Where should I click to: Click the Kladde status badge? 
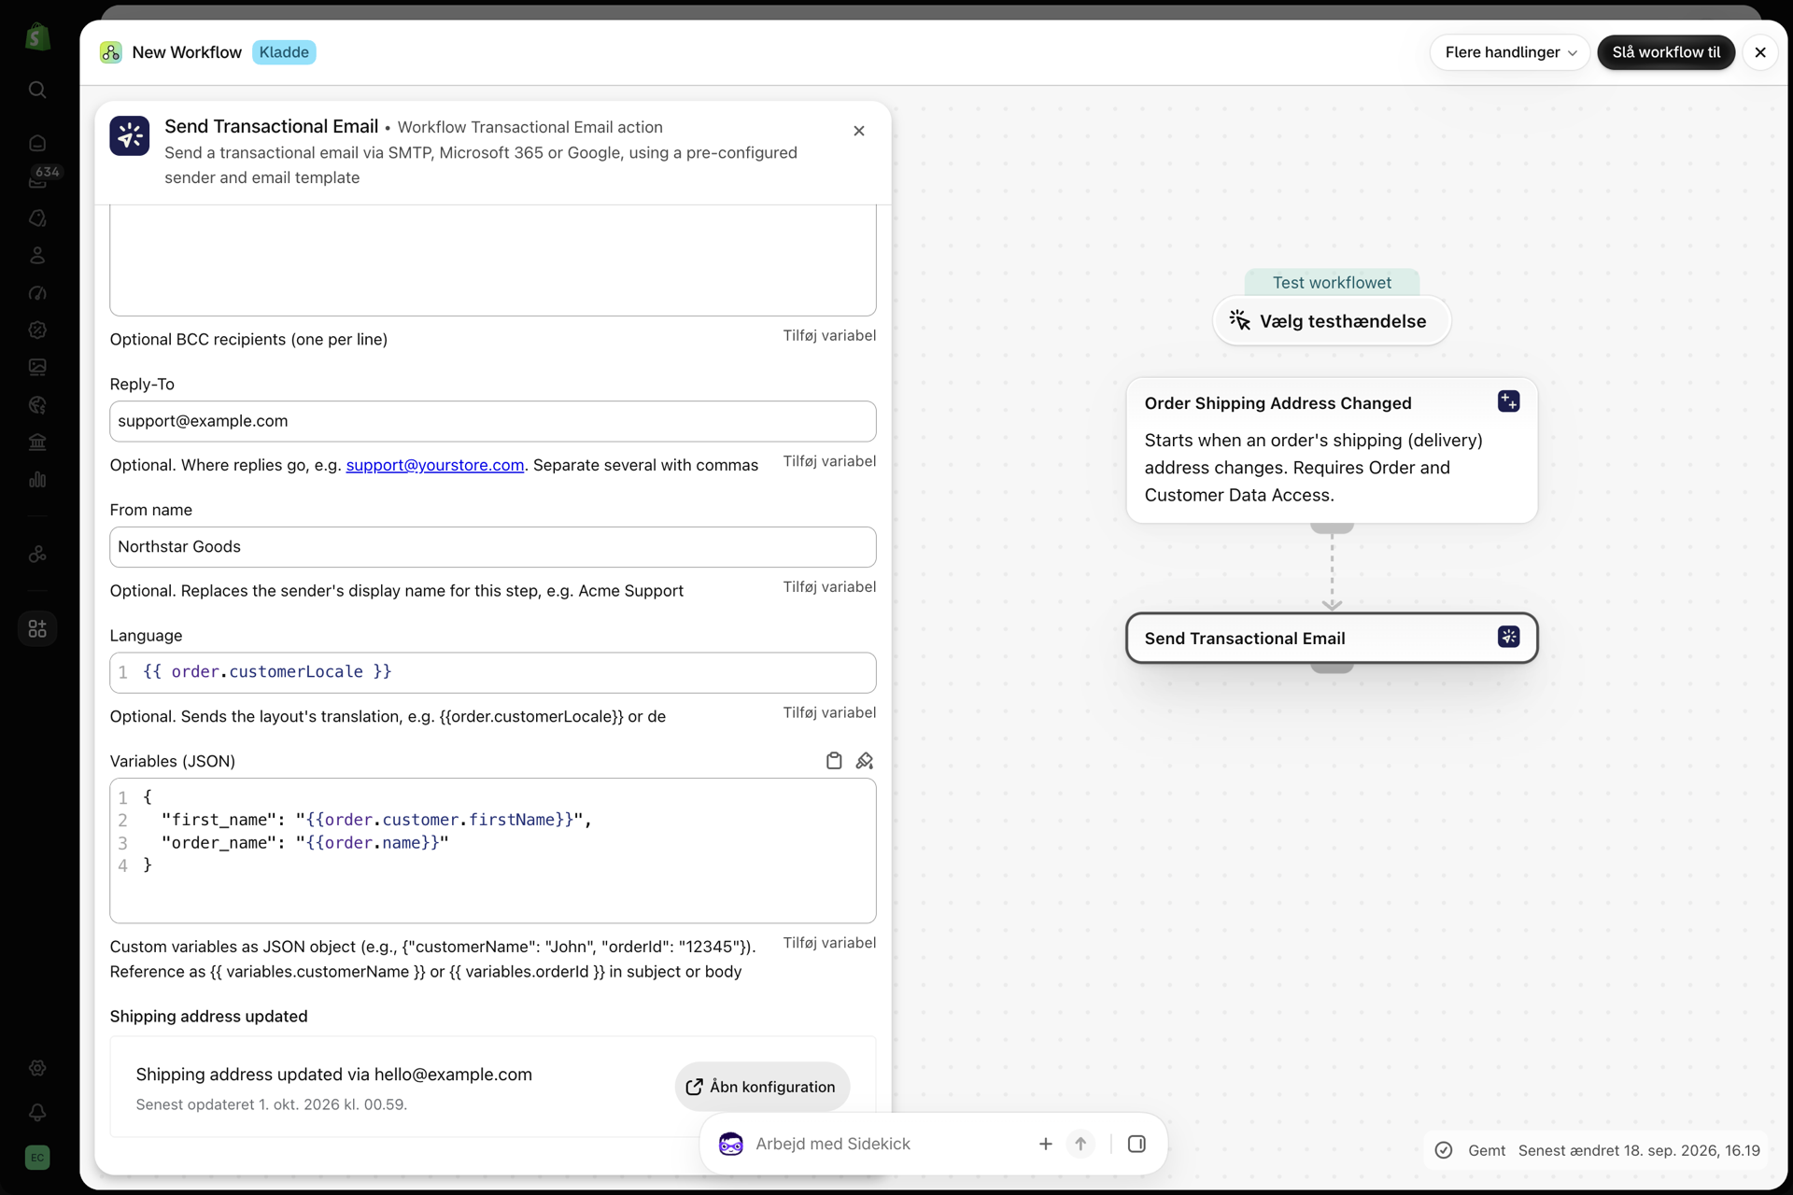284,52
